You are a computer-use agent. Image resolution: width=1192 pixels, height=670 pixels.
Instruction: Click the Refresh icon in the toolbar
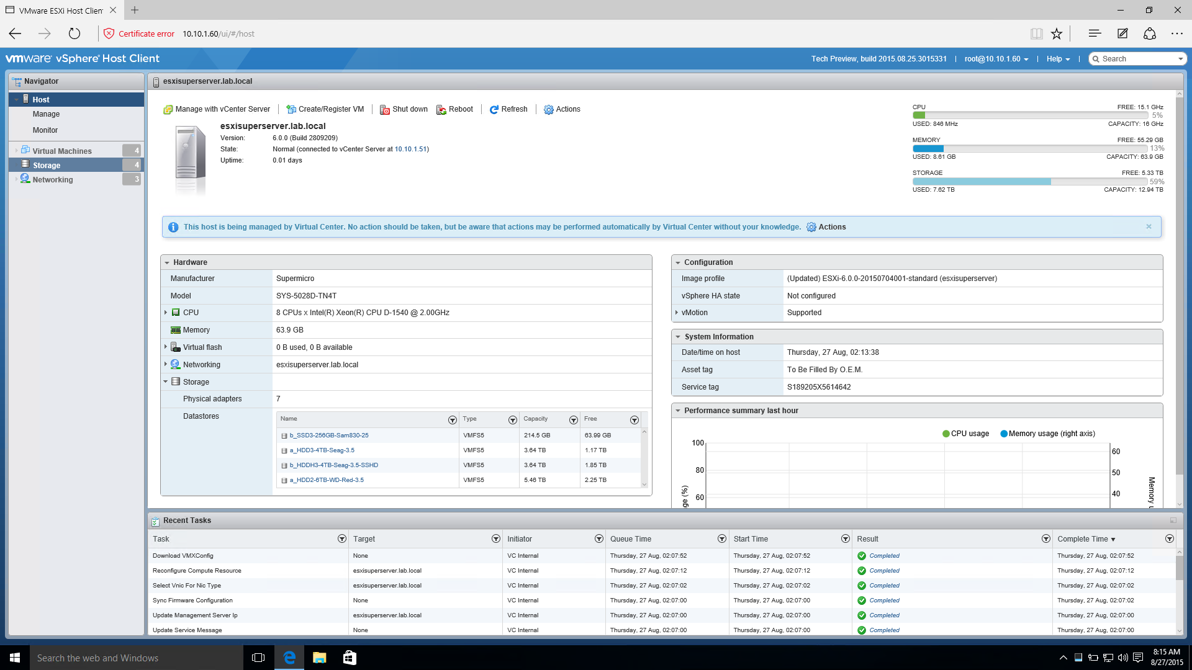pos(494,110)
